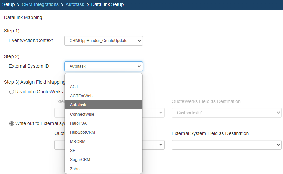Open the Autotask breadcrumb link
The image size is (283, 174).
pyautogui.click(x=75, y=5)
